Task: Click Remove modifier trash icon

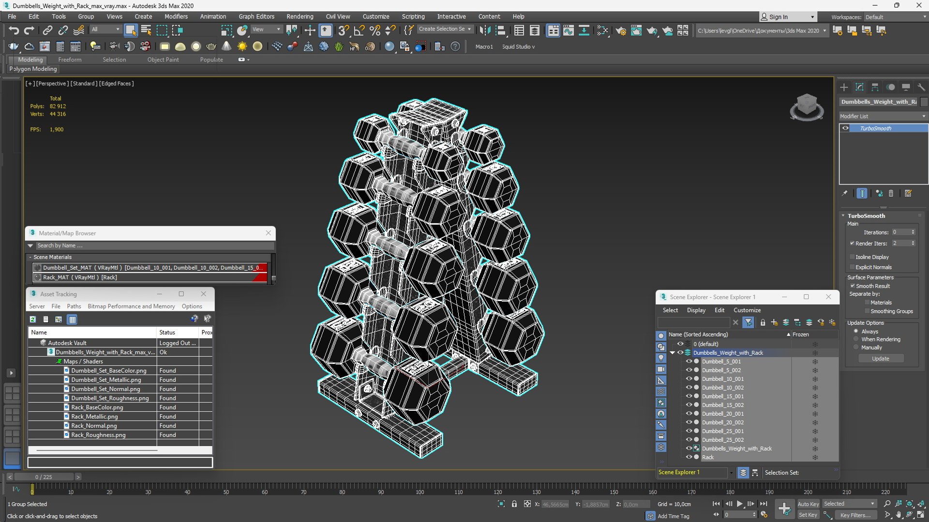Action: (x=891, y=193)
